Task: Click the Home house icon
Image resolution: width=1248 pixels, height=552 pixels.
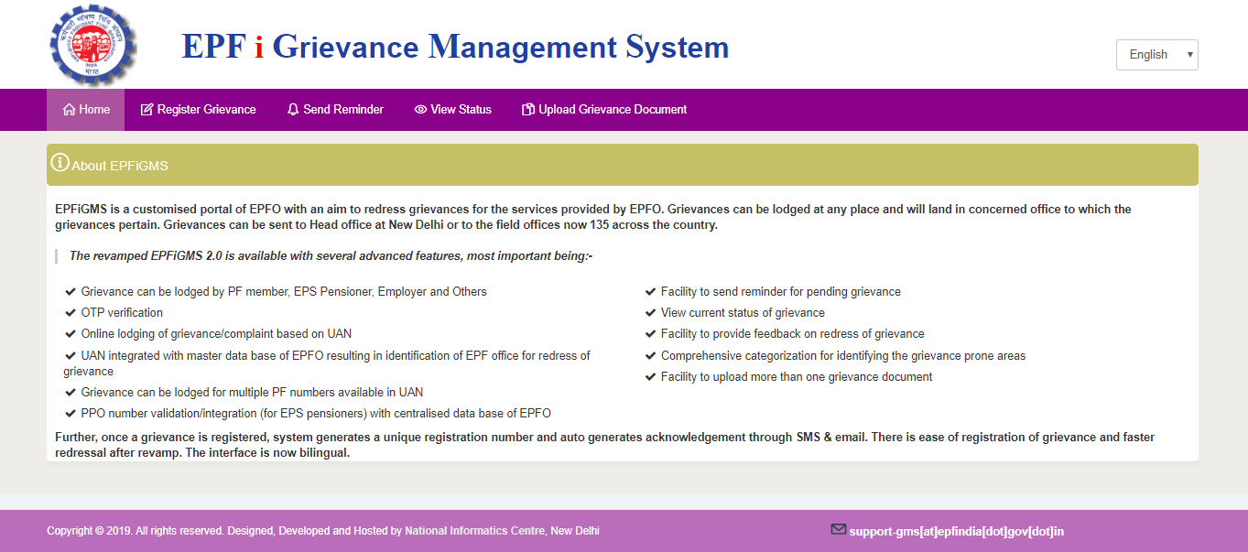Action: pyautogui.click(x=69, y=109)
